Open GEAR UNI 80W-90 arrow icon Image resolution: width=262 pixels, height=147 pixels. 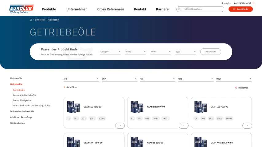(x=183, y=126)
